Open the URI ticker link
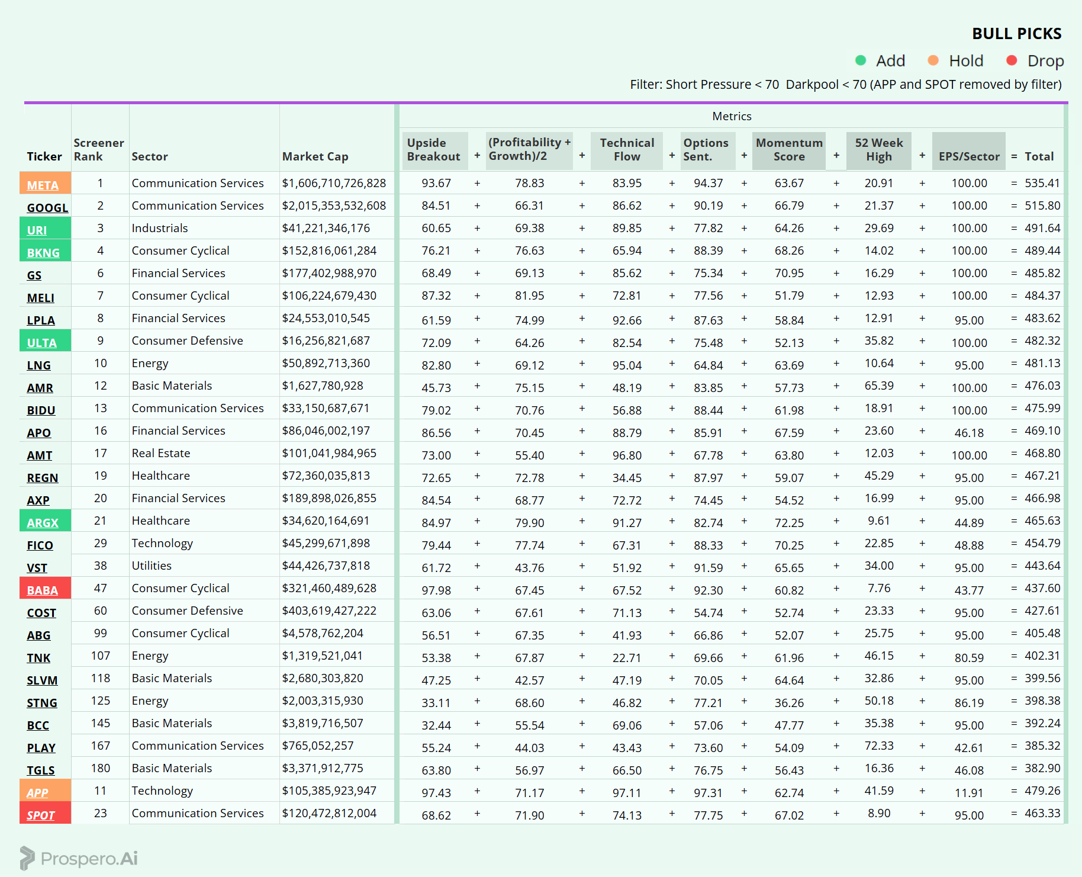Viewport: 1082px width, 877px height. point(37,230)
